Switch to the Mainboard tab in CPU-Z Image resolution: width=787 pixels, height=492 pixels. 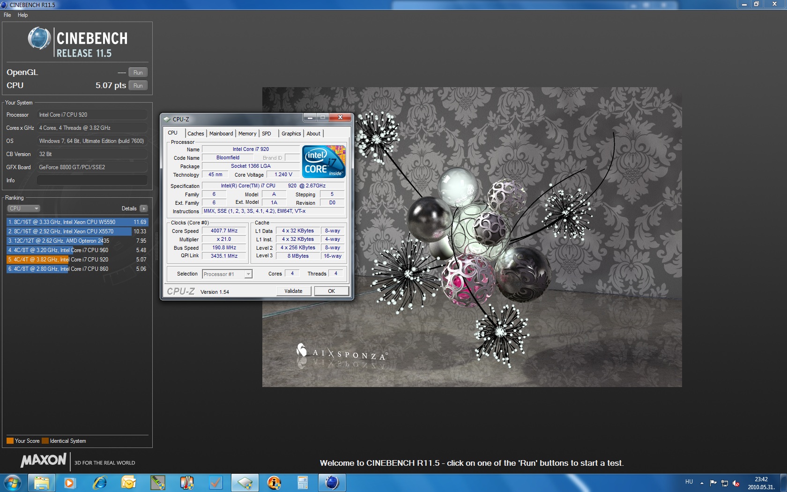coord(221,134)
